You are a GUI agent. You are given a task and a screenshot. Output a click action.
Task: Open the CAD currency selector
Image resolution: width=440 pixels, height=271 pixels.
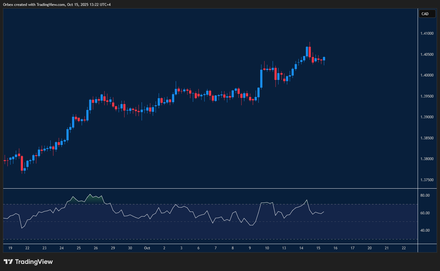click(427, 14)
